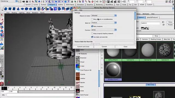175x98 pixels.
Task: Click the Presets button in attribute editor
Action: point(170,25)
